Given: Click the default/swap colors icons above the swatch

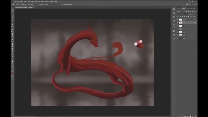Looking at the screenshot, I should tap(12, 71).
